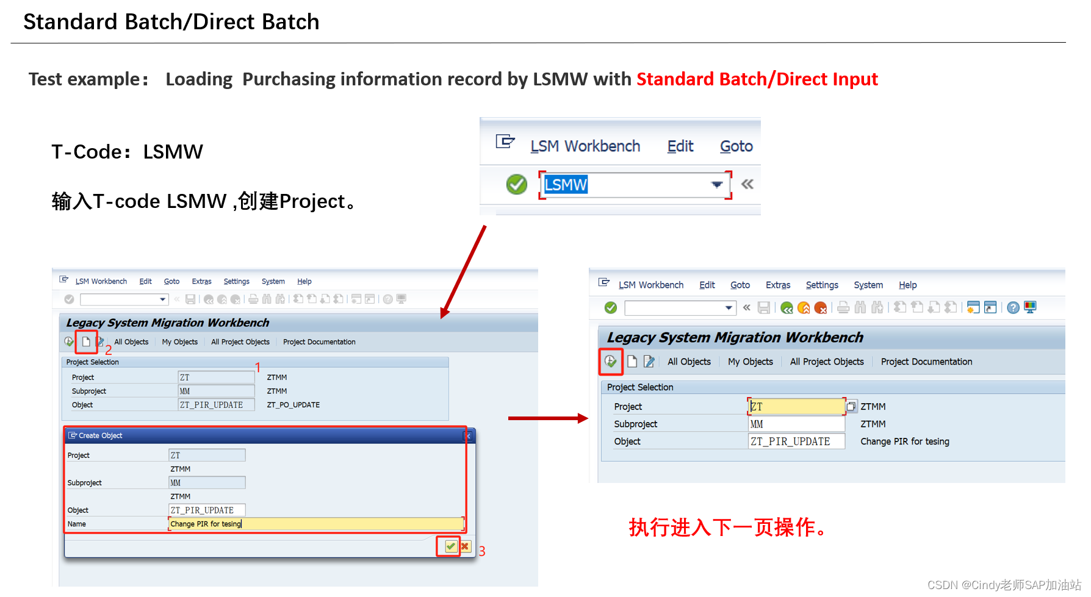Expand the command field dropdown arrow
This screenshot has height=597, width=1091.
[x=729, y=308]
